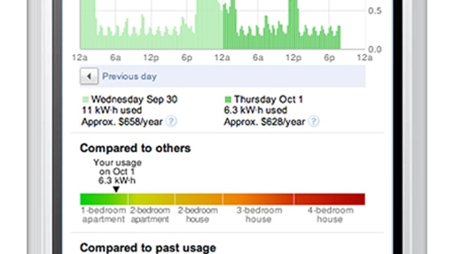Expand the Compared to past usage section
Image resolution: width=453 pixels, height=254 pixels.
148,248
